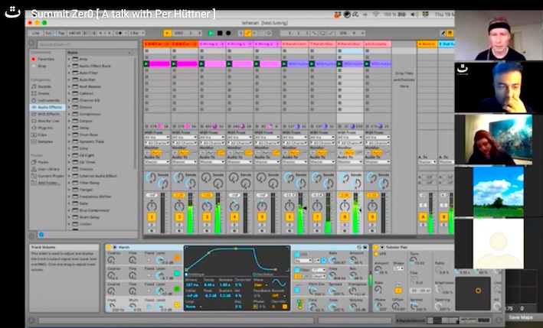Open track 1 MIDI From All Ins dropdown

[x=157, y=137]
